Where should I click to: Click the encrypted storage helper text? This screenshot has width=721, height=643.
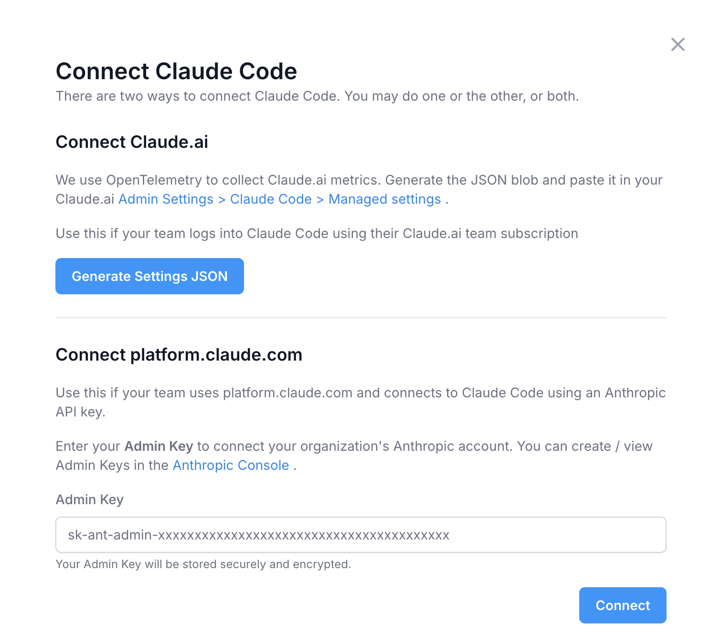coord(203,564)
